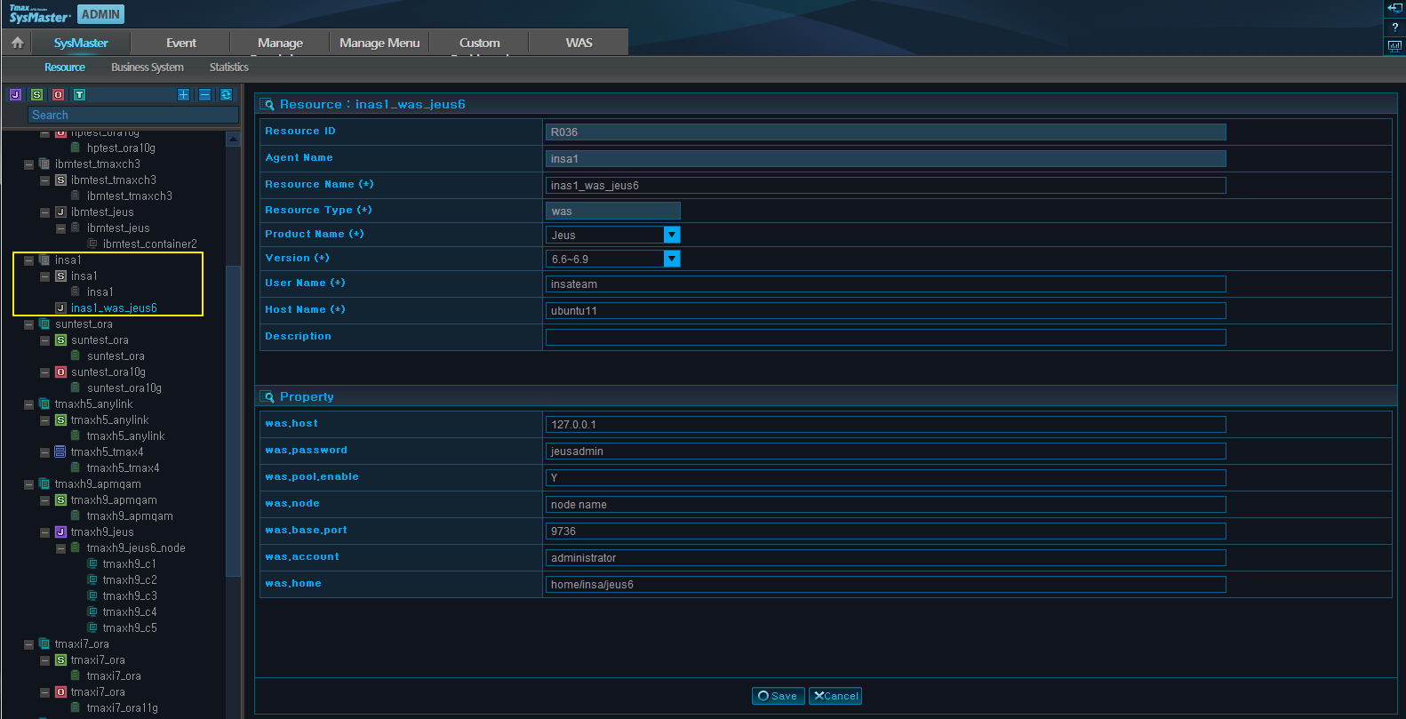
Task: Select tree item tmaxi7_ora11g
Action: (x=123, y=707)
